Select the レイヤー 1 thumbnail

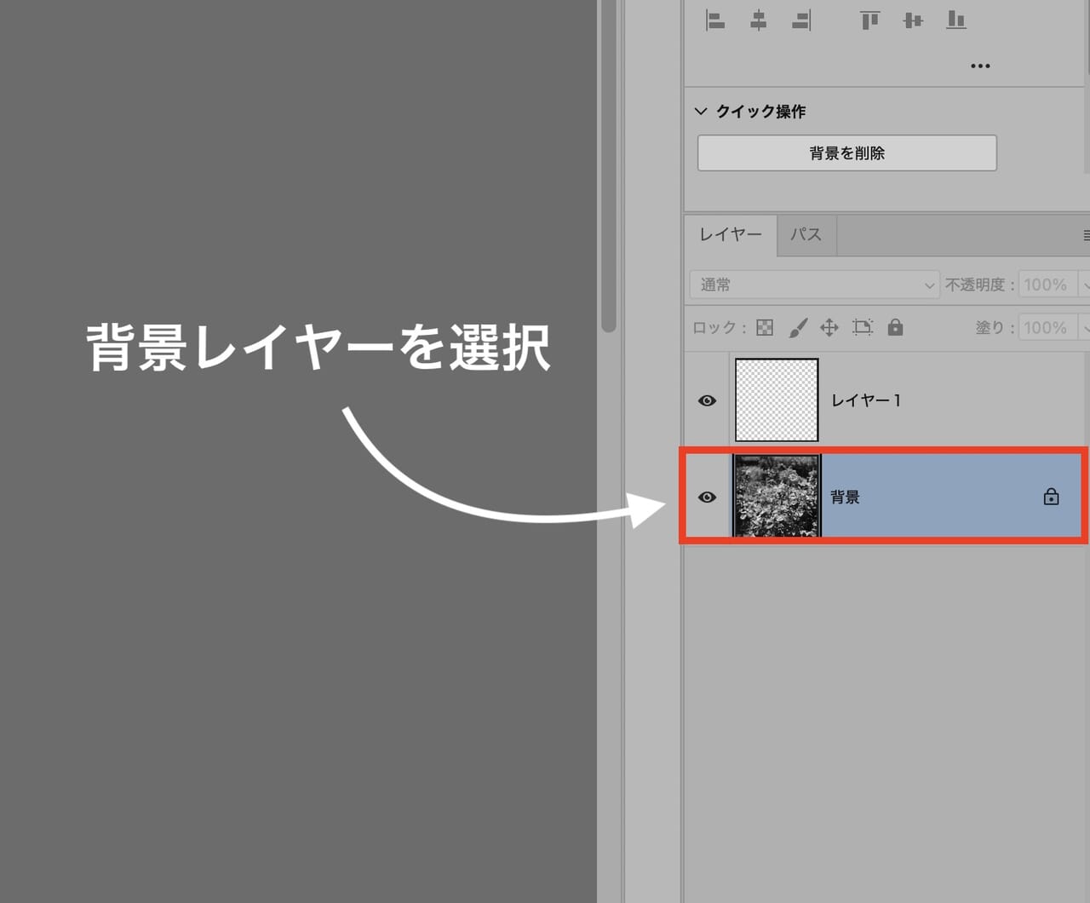pos(777,400)
